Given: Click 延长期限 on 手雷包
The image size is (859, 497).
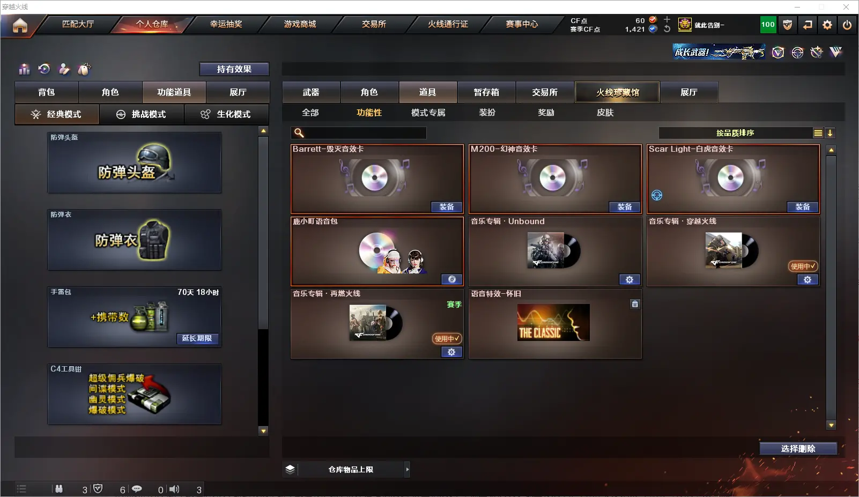Looking at the screenshot, I should click(x=197, y=338).
